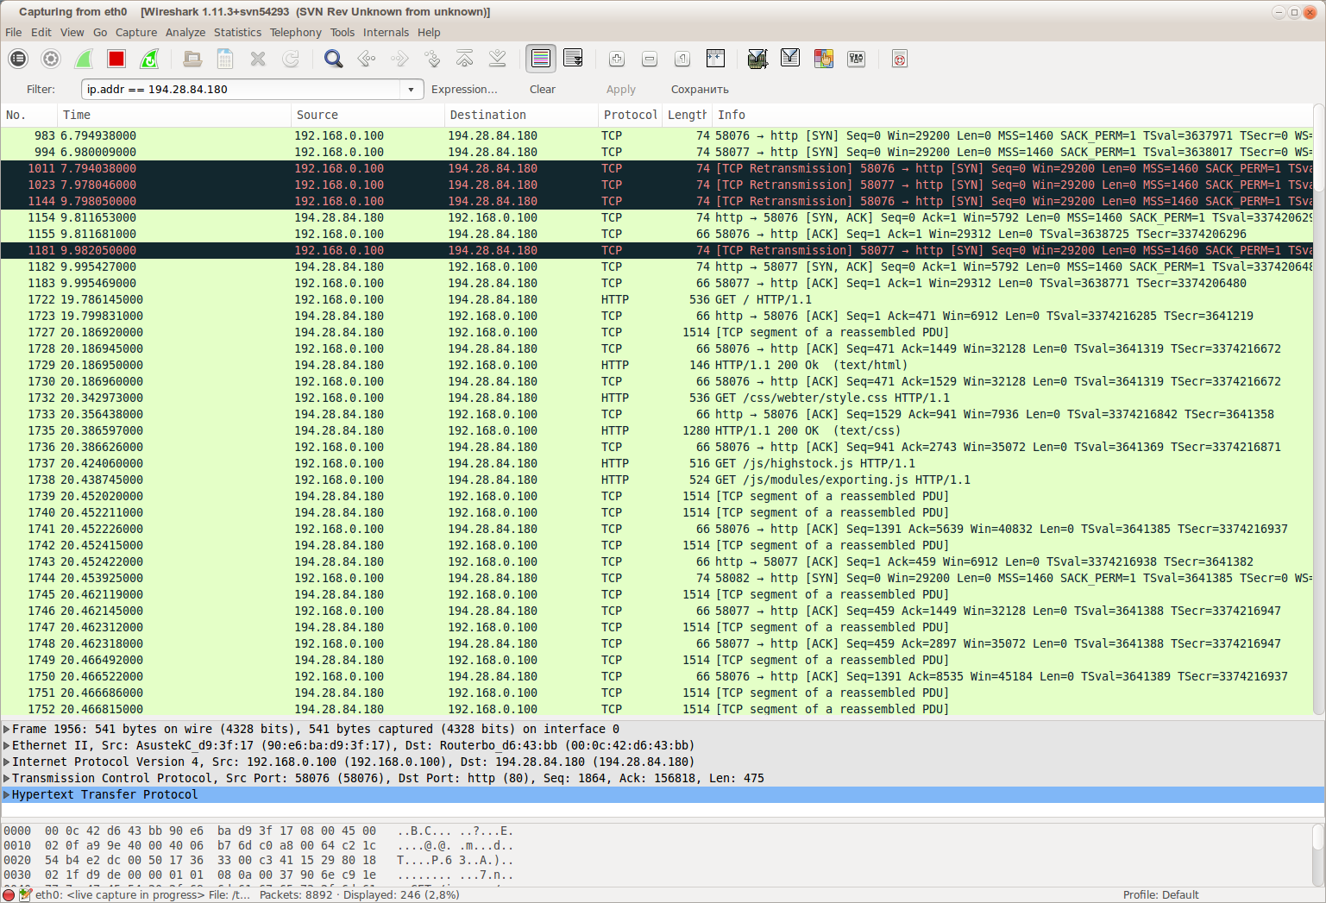1326x903 pixels.
Task: Click the capture file comment icon in status bar
Action: click(x=25, y=895)
